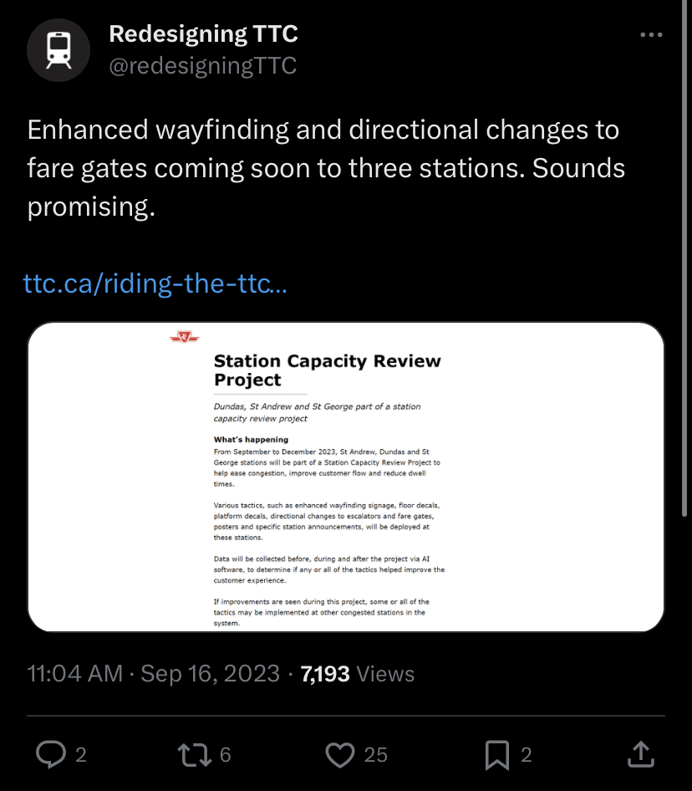Click the bookmark count number 2

527,755
